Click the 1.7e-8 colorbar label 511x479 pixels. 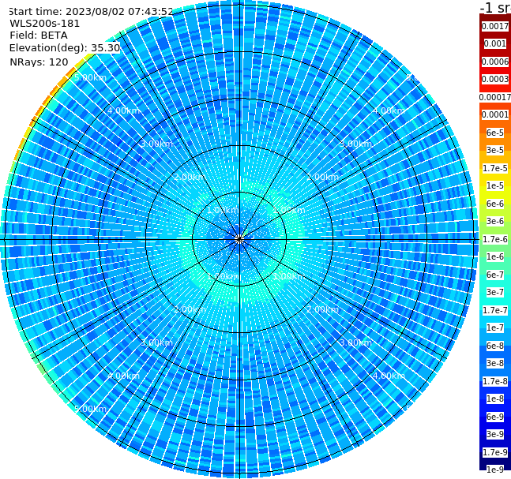point(495,381)
